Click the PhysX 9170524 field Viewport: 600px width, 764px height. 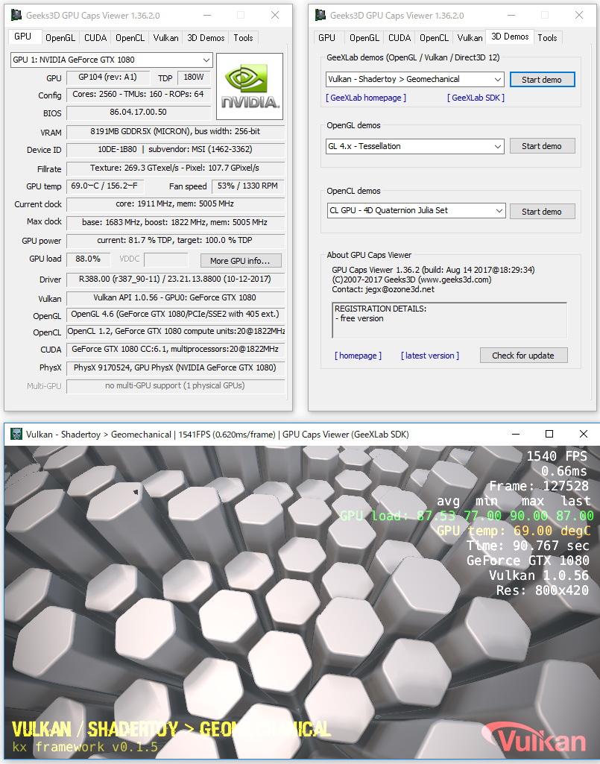[x=175, y=368]
